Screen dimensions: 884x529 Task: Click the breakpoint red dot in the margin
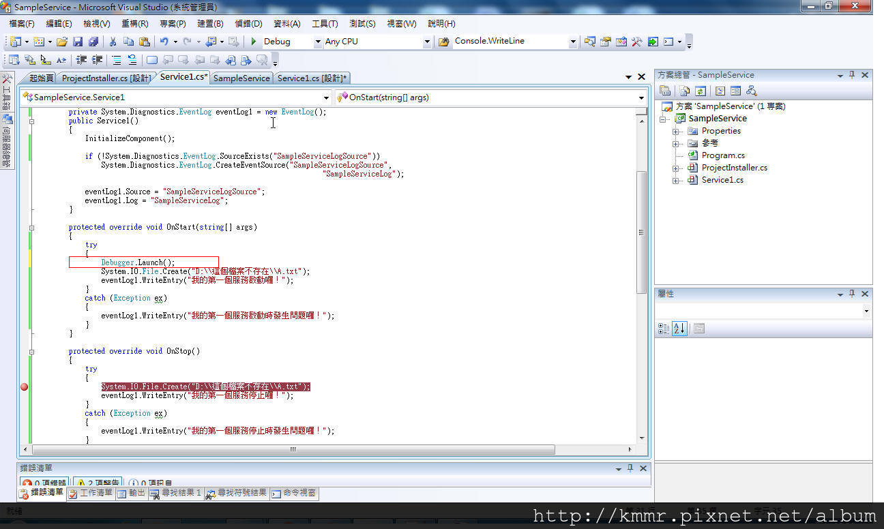pos(25,387)
